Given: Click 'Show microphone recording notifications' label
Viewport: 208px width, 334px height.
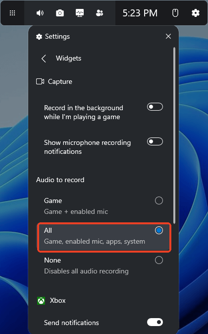Looking at the screenshot, I should 87,147.
